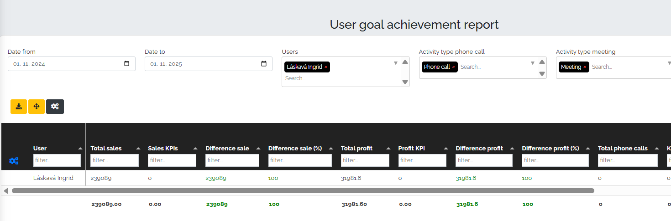
Task: Sort by Total sales column
Action: pyautogui.click(x=138, y=149)
